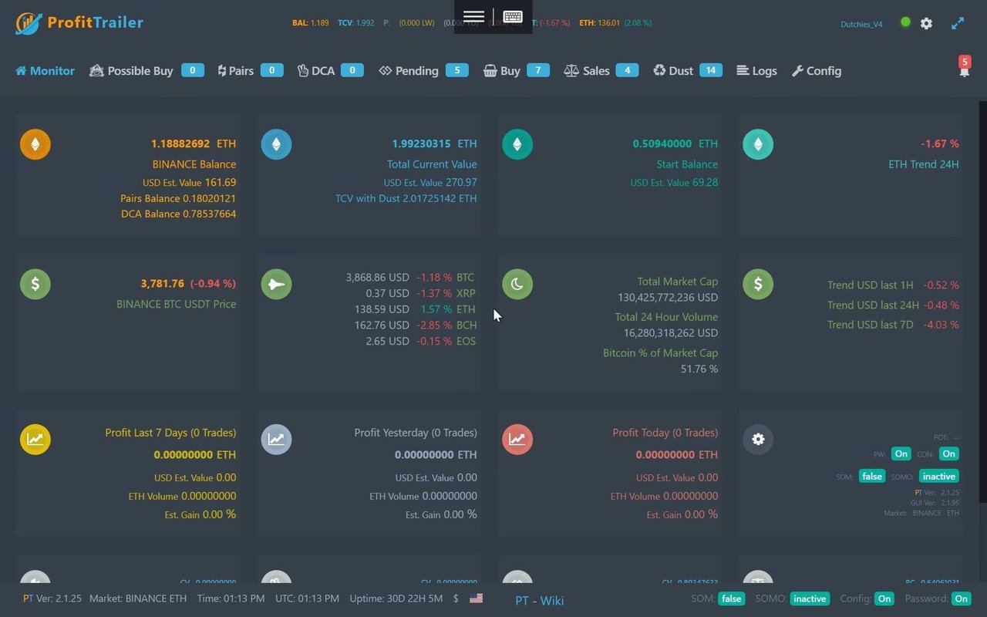Click 3,781.76 BTC USDT price value
Screen dimensions: 987x617
coord(162,283)
